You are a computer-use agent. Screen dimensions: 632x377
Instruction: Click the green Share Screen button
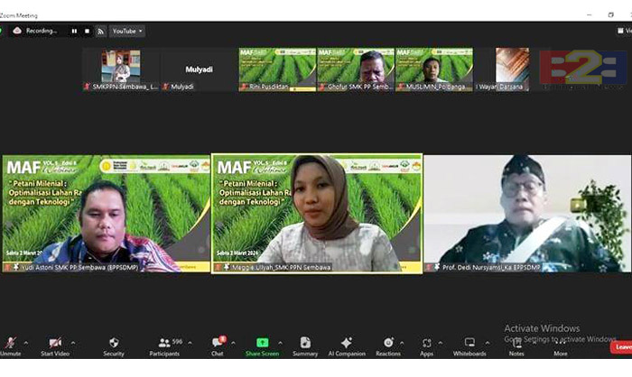(x=263, y=346)
